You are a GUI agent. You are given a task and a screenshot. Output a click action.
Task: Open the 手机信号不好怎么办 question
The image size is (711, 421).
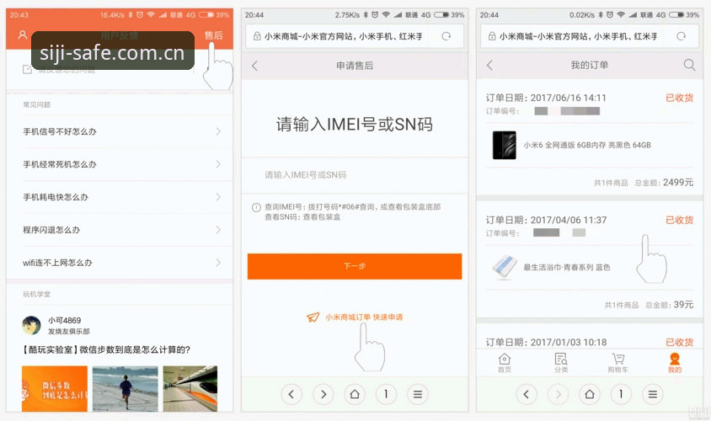point(120,131)
